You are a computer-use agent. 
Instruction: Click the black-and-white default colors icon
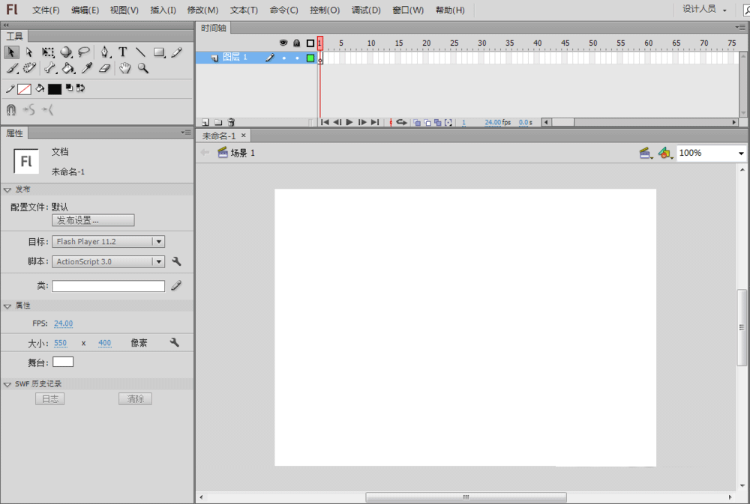click(x=69, y=88)
